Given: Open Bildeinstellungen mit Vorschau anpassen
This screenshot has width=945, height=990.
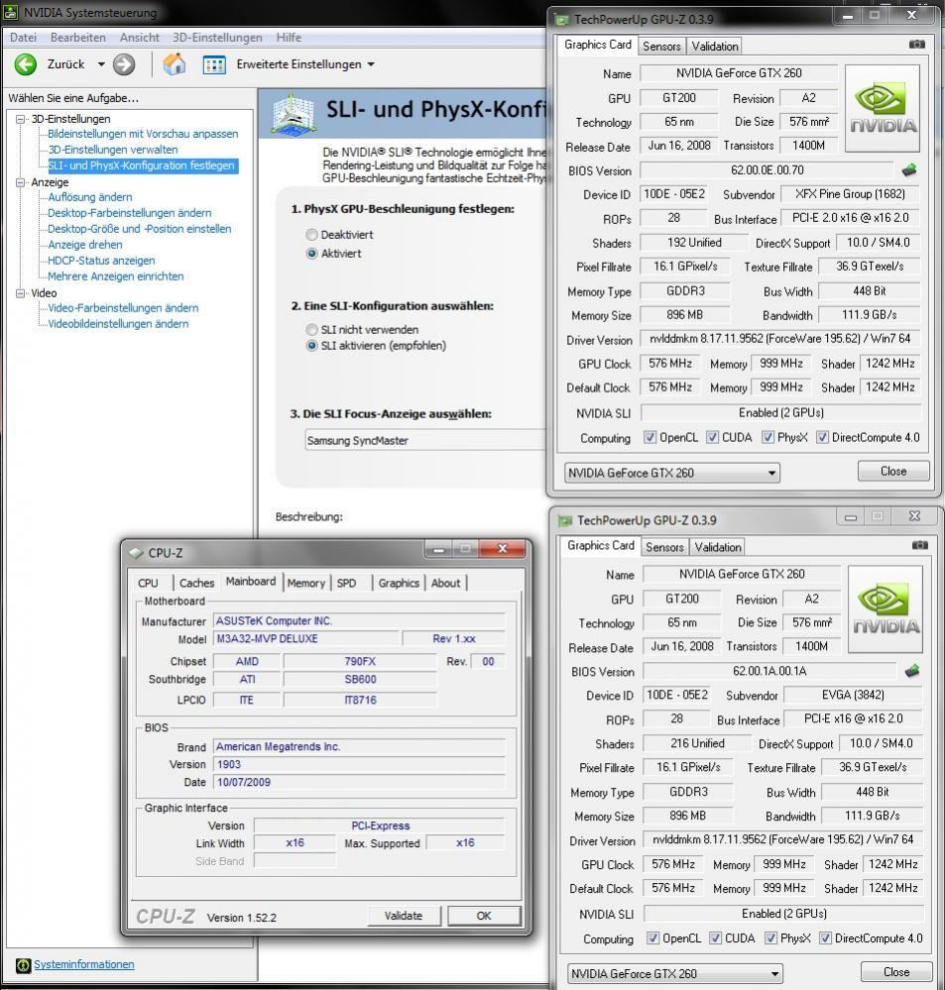Looking at the screenshot, I should pos(143,134).
